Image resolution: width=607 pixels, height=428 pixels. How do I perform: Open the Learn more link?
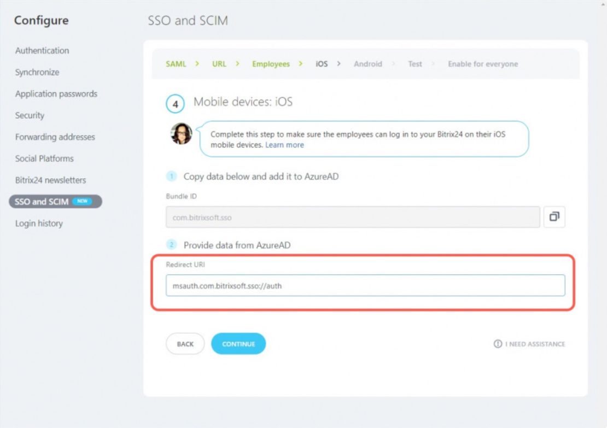click(x=284, y=145)
